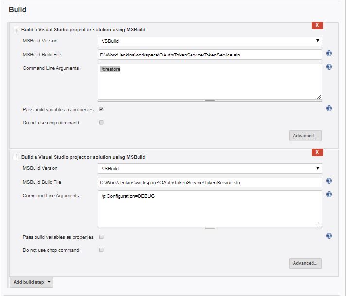Image resolution: width=347 pixels, height=296 pixels.
Task: Click second 'Pass build variables as properties' label
Action: (x=58, y=237)
